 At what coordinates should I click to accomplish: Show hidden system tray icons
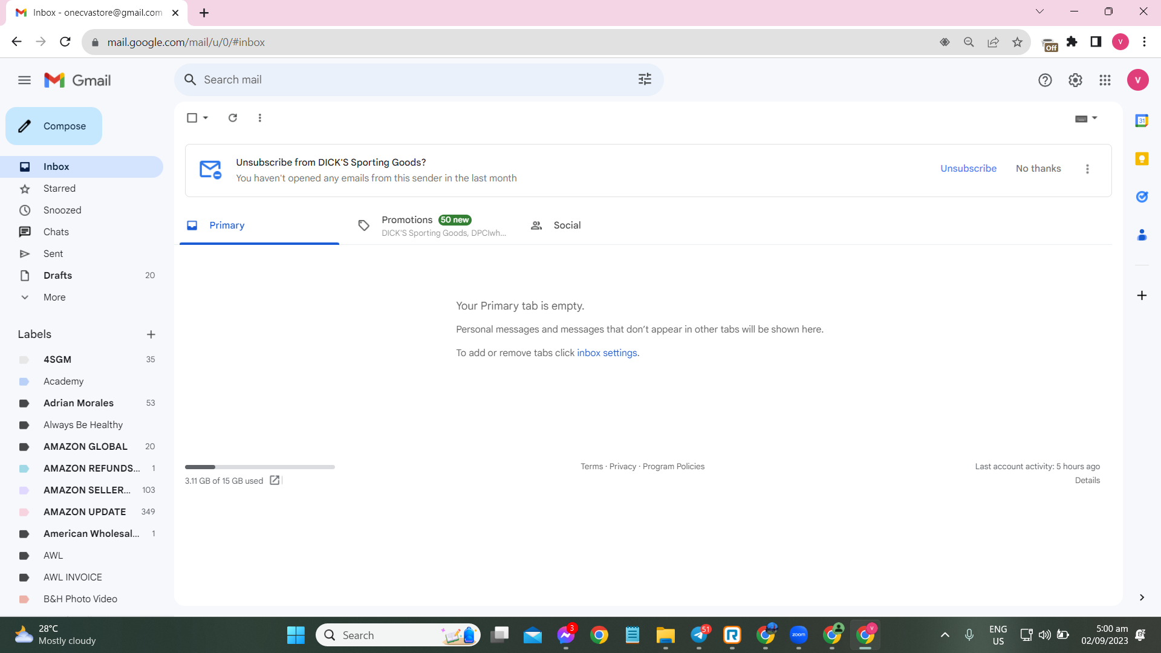click(945, 635)
